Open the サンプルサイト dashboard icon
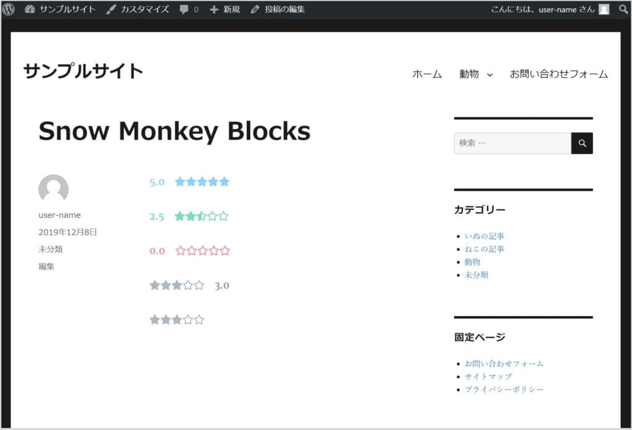The height and width of the screenshot is (430, 632). (x=30, y=9)
